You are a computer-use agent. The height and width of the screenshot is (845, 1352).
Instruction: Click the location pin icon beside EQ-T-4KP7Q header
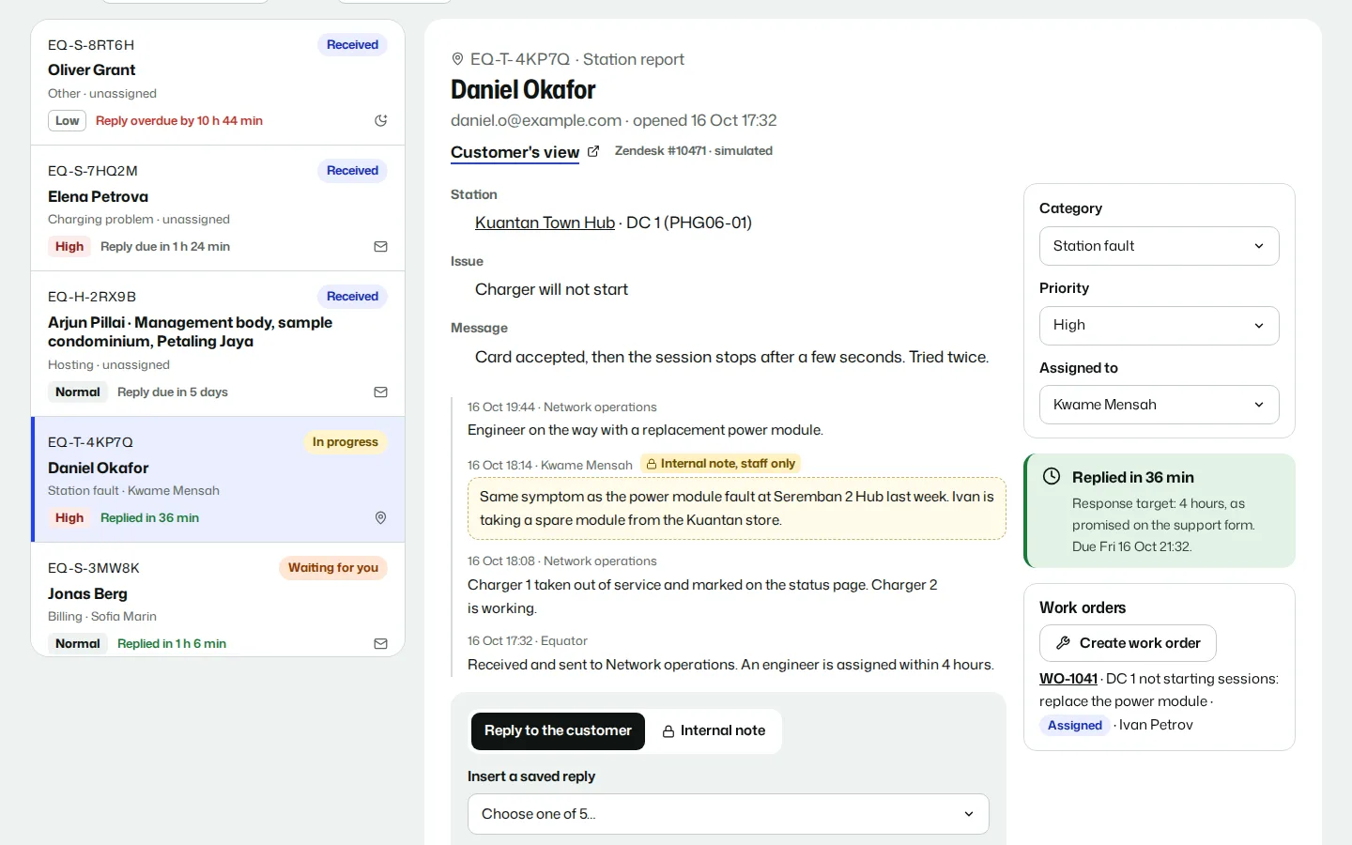pos(457,59)
